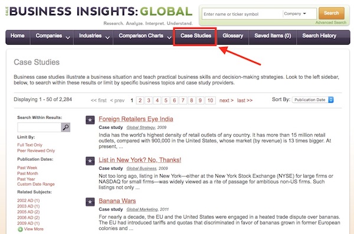Go to results page 2

(140, 101)
